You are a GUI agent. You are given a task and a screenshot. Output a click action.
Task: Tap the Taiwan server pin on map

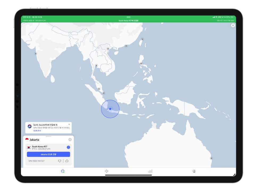click(142, 39)
